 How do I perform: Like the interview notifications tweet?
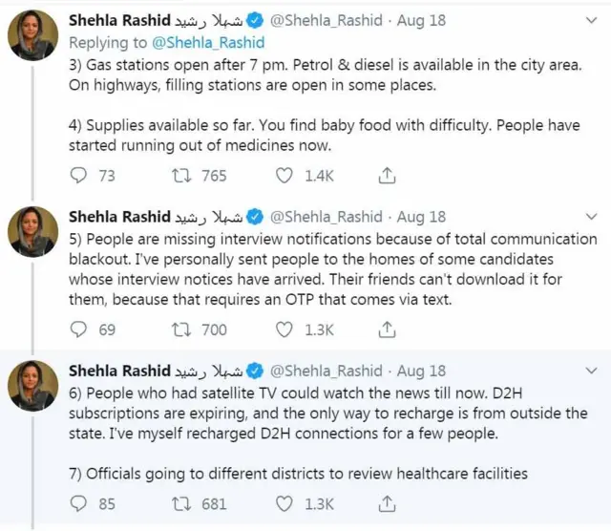coord(284,329)
